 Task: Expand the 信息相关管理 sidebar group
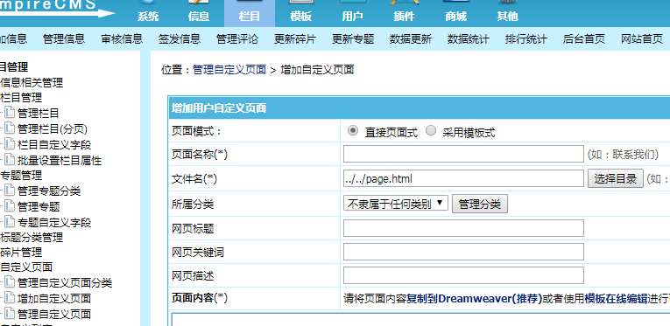[32, 83]
